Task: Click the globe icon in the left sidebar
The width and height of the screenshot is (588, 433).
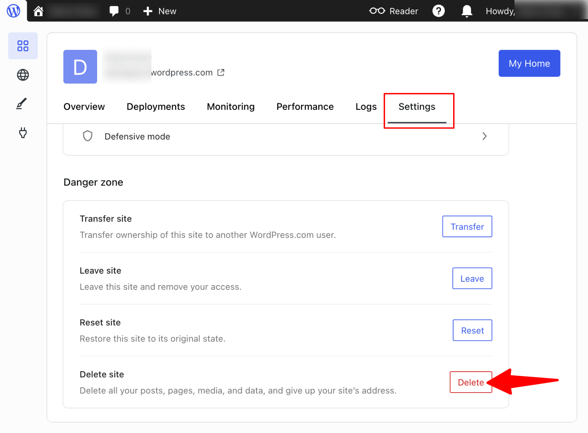Action: [23, 75]
